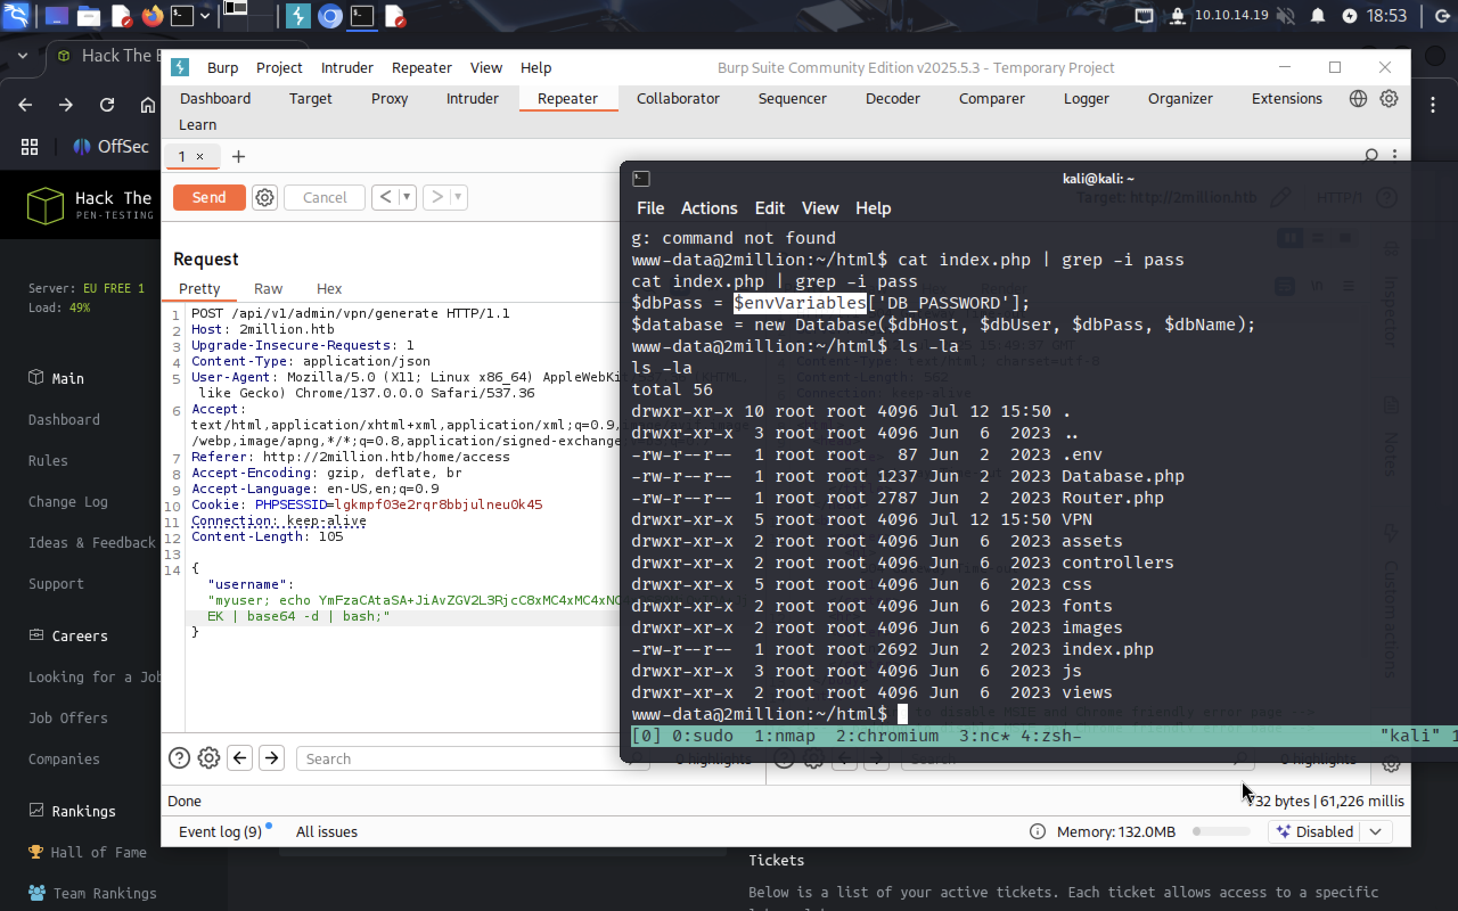1458x911 pixels.
Task: Open search settings gear below the request editor
Action: 209,758
